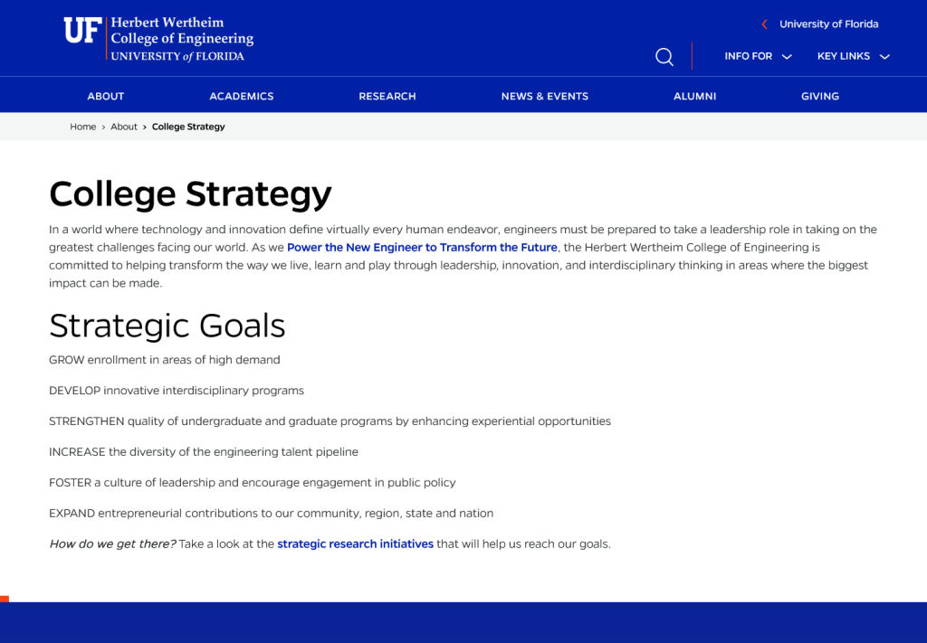Viewport: 927px width, 643px height.
Task: Select RESEARCH in the navigation bar
Action: pyautogui.click(x=387, y=95)
